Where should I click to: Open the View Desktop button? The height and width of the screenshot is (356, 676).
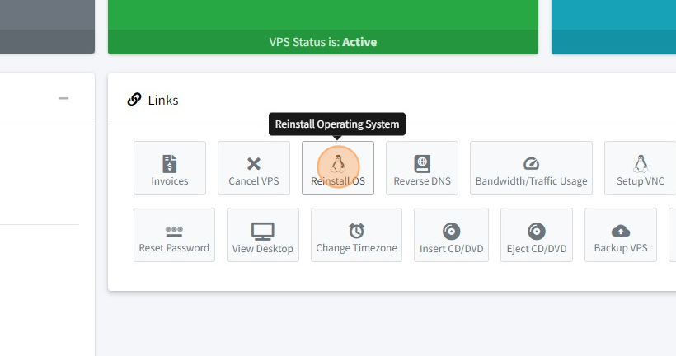point(262,235)
